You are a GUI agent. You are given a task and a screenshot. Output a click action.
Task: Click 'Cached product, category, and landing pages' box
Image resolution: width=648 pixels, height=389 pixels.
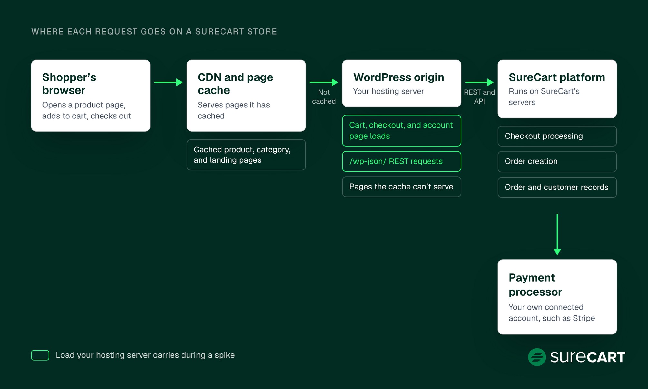click(246, 155)
